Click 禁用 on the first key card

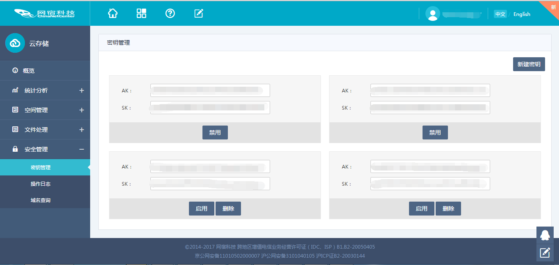215,132
